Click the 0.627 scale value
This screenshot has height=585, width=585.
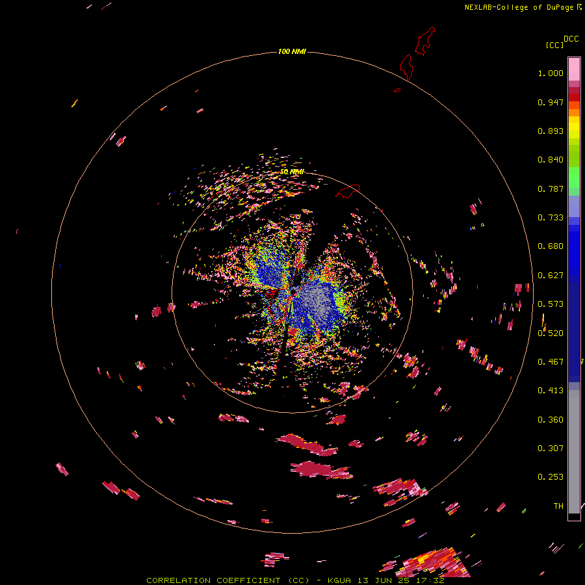[551, 276]
